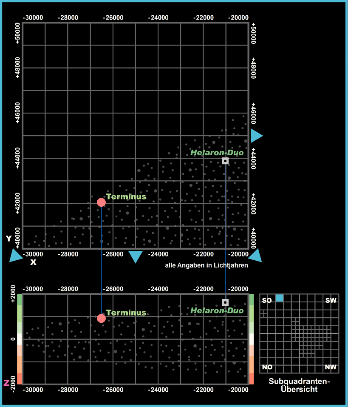Click the red bottom segment of the left Z scale

pyautogui.click(x=19, y=379)
